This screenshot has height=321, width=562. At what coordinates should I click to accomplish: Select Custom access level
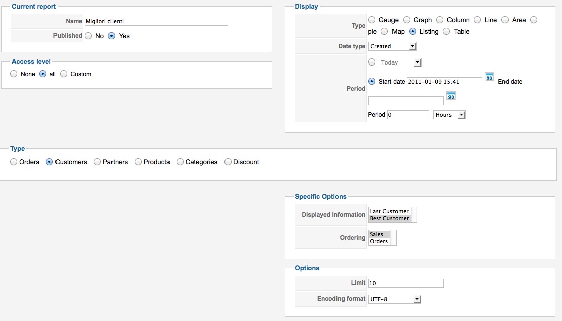click(64, 74)
